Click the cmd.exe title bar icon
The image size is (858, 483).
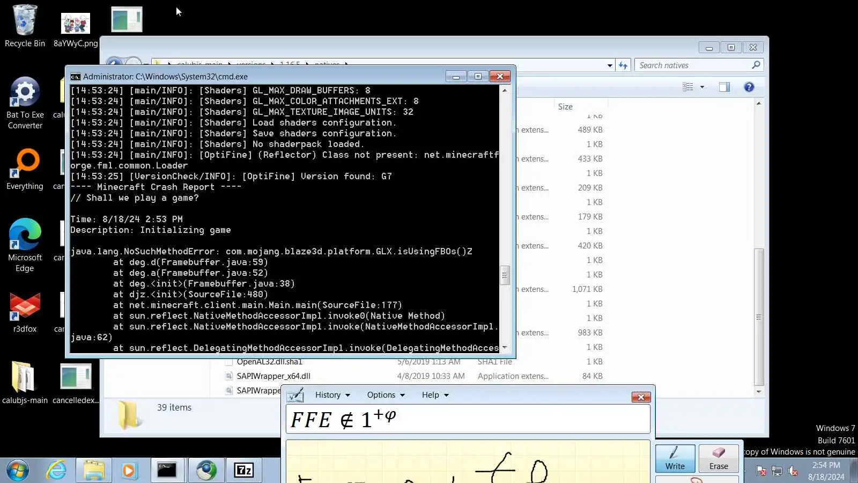[76, 77]
